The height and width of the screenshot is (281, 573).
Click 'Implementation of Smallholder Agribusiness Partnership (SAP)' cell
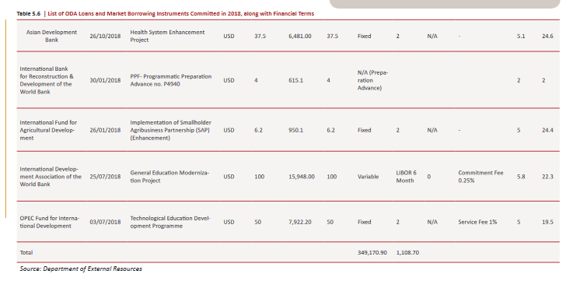click(x=171, y=130)
